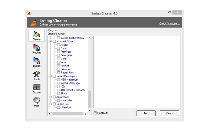Click the horizontal scrollbar thumb in tree
Image resolution: width=204 pixels, height=137 pixels.
tap(68, 114)
